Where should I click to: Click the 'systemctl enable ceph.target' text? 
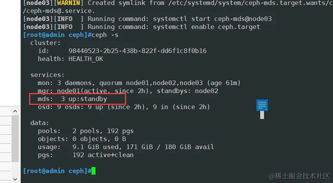pos(206,27)
